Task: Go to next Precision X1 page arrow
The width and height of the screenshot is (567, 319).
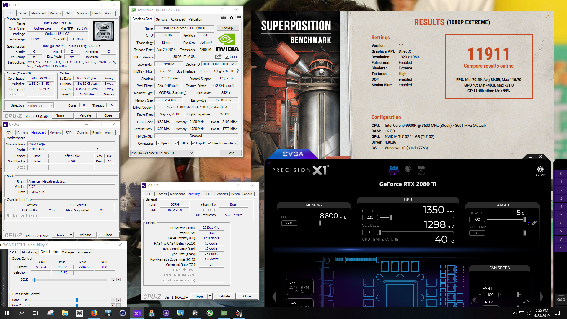Action: point(542,296)
